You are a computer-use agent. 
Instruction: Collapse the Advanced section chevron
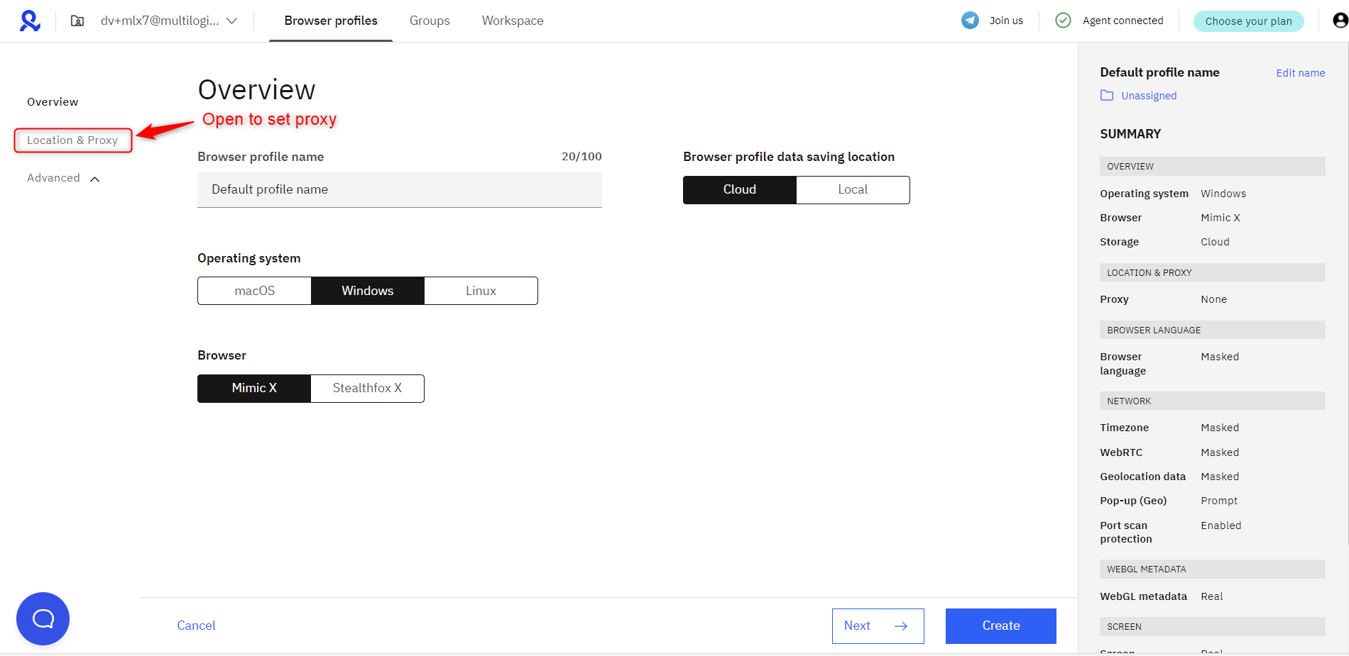click(95, 179)
